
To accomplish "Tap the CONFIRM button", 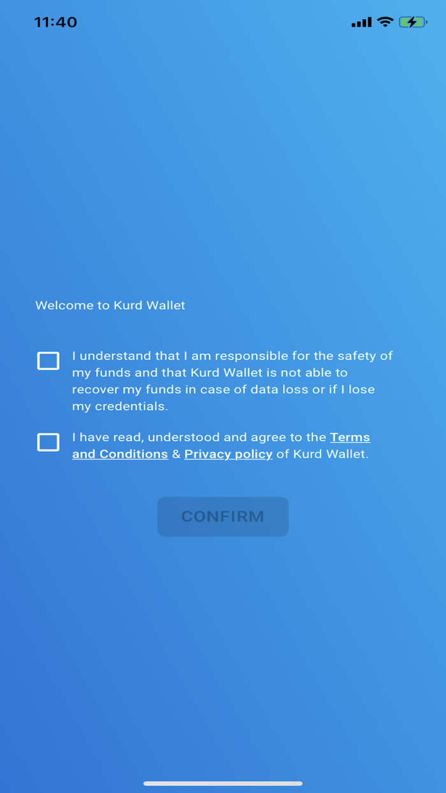I will pyautogui.click(x=222, y=516).
